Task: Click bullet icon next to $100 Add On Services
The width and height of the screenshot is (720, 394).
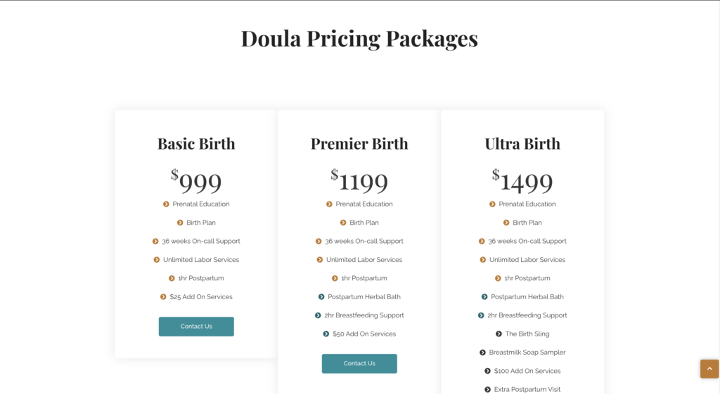Action: pos(487,371)
